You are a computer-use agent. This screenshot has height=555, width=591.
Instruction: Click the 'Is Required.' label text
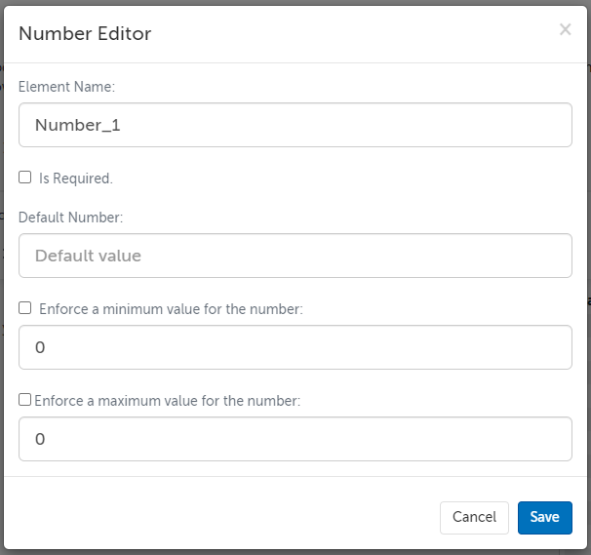(76, 178)
